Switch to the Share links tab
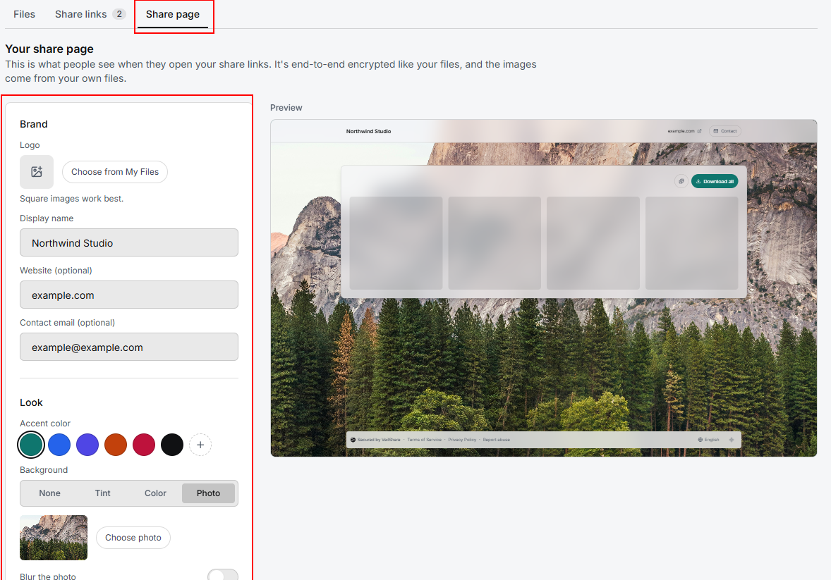The width and height of the screenshot is (831, 580). point(90,14)
